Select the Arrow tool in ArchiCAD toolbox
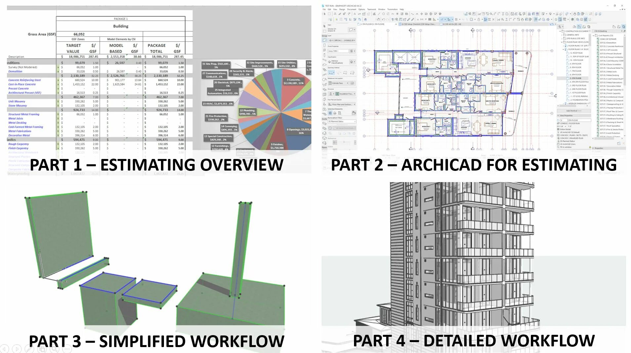The image size is (631, 353). point(324,26)
